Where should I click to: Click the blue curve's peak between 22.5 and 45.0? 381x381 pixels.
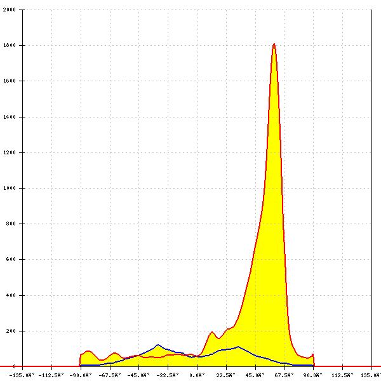coord(238,347)
